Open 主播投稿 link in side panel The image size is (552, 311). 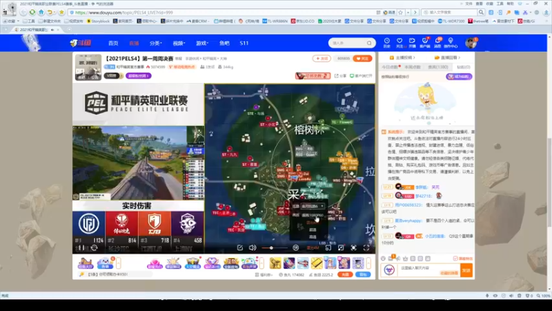point(402,57)
